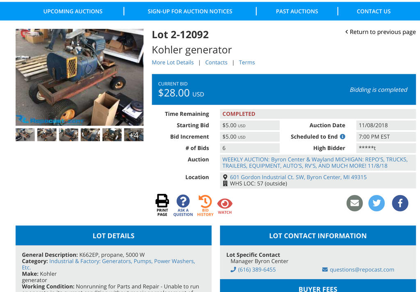
Task: Open the main Kohler generator photo
Action: coord(80,77)
